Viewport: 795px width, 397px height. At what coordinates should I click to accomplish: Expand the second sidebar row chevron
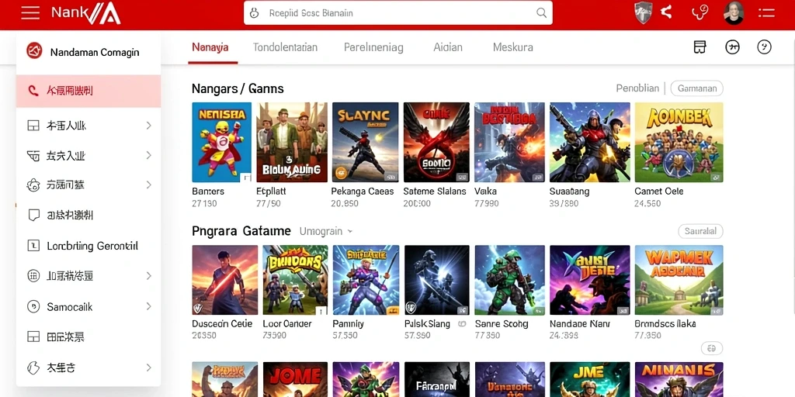148,155
